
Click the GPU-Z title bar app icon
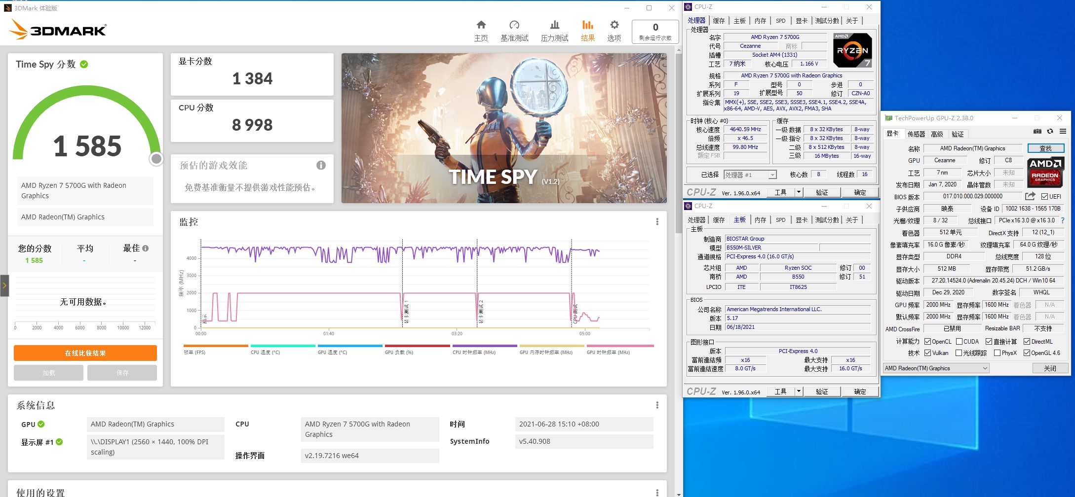(x=888, y=118)
